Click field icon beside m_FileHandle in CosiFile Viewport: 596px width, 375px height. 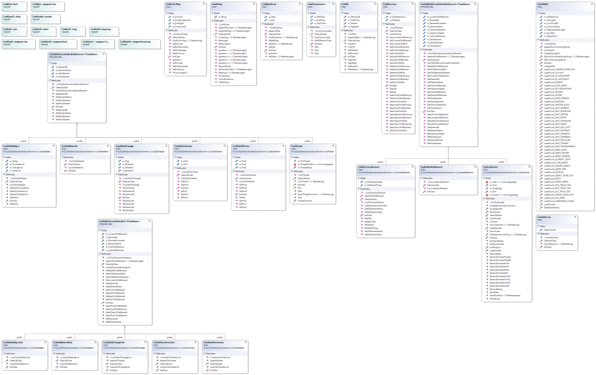coord(345,17)
